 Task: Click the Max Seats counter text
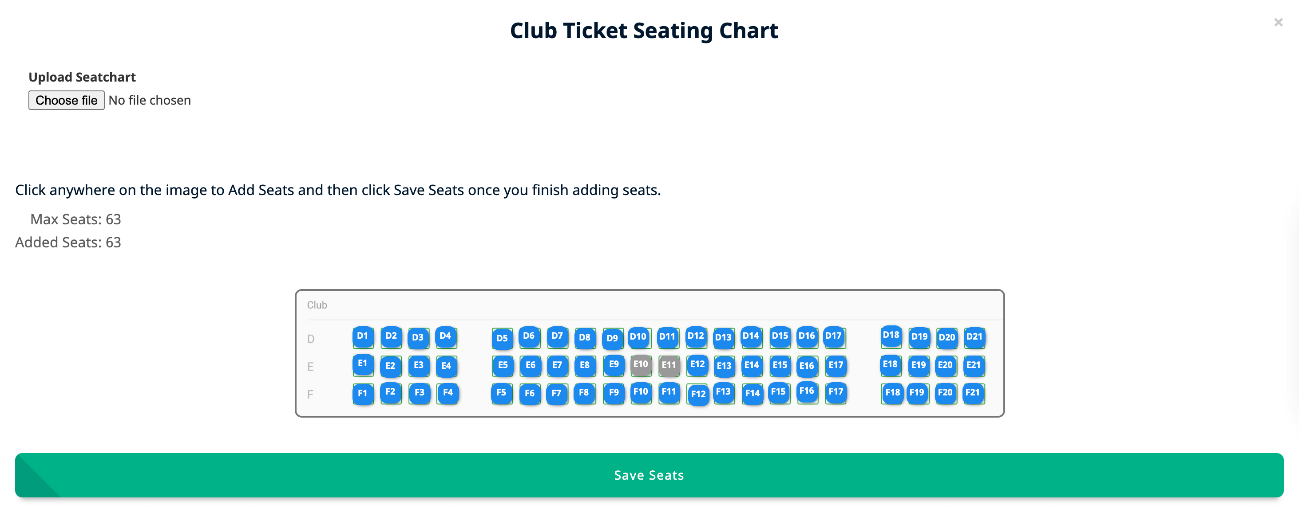coord(75,219)
